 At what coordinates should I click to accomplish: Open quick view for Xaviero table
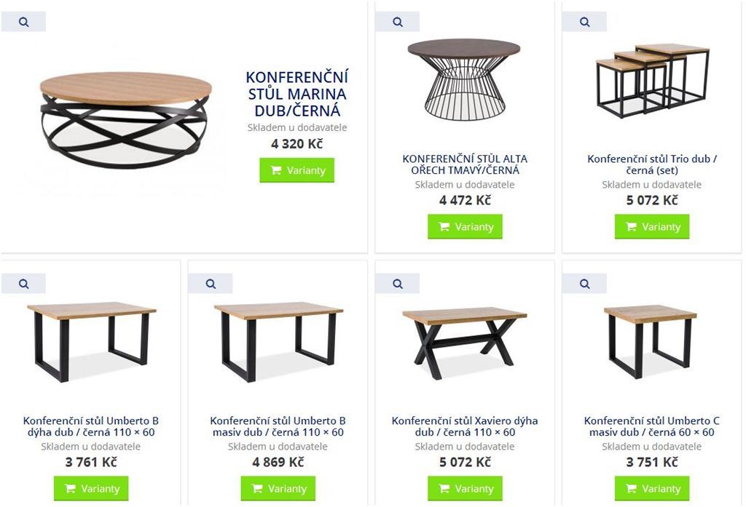point(397,284)
